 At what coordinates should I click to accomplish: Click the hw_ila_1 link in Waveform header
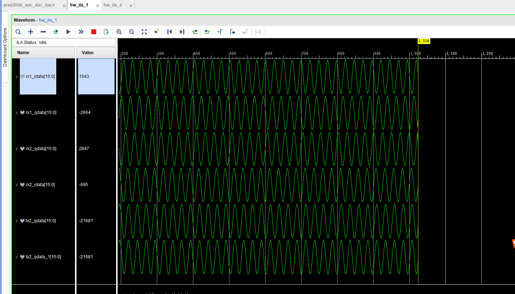click(48, 20)
